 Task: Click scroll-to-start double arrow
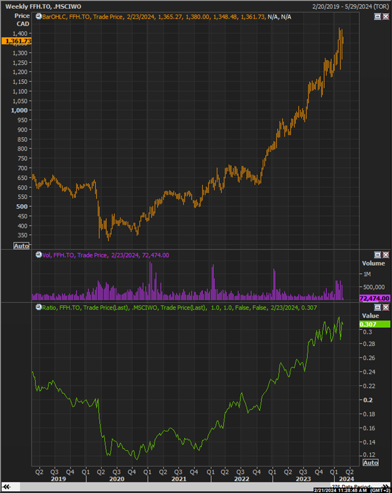click(6, 487)
